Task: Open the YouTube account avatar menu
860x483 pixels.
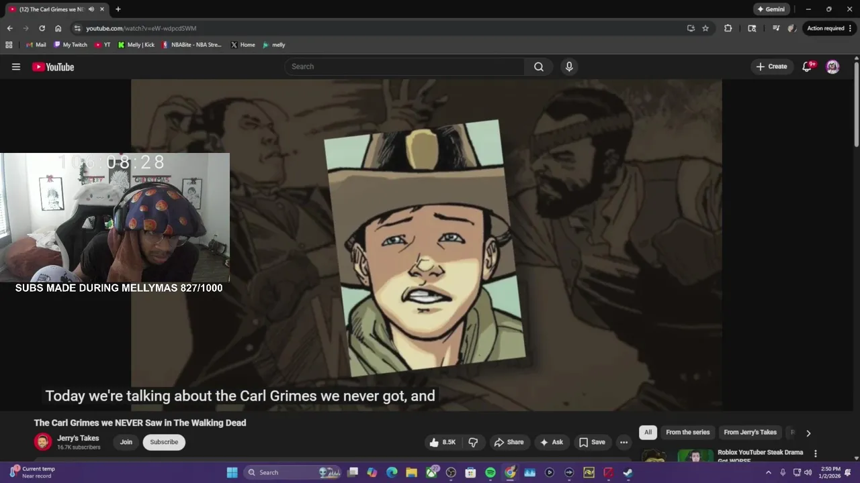Action: pos(832,66)
